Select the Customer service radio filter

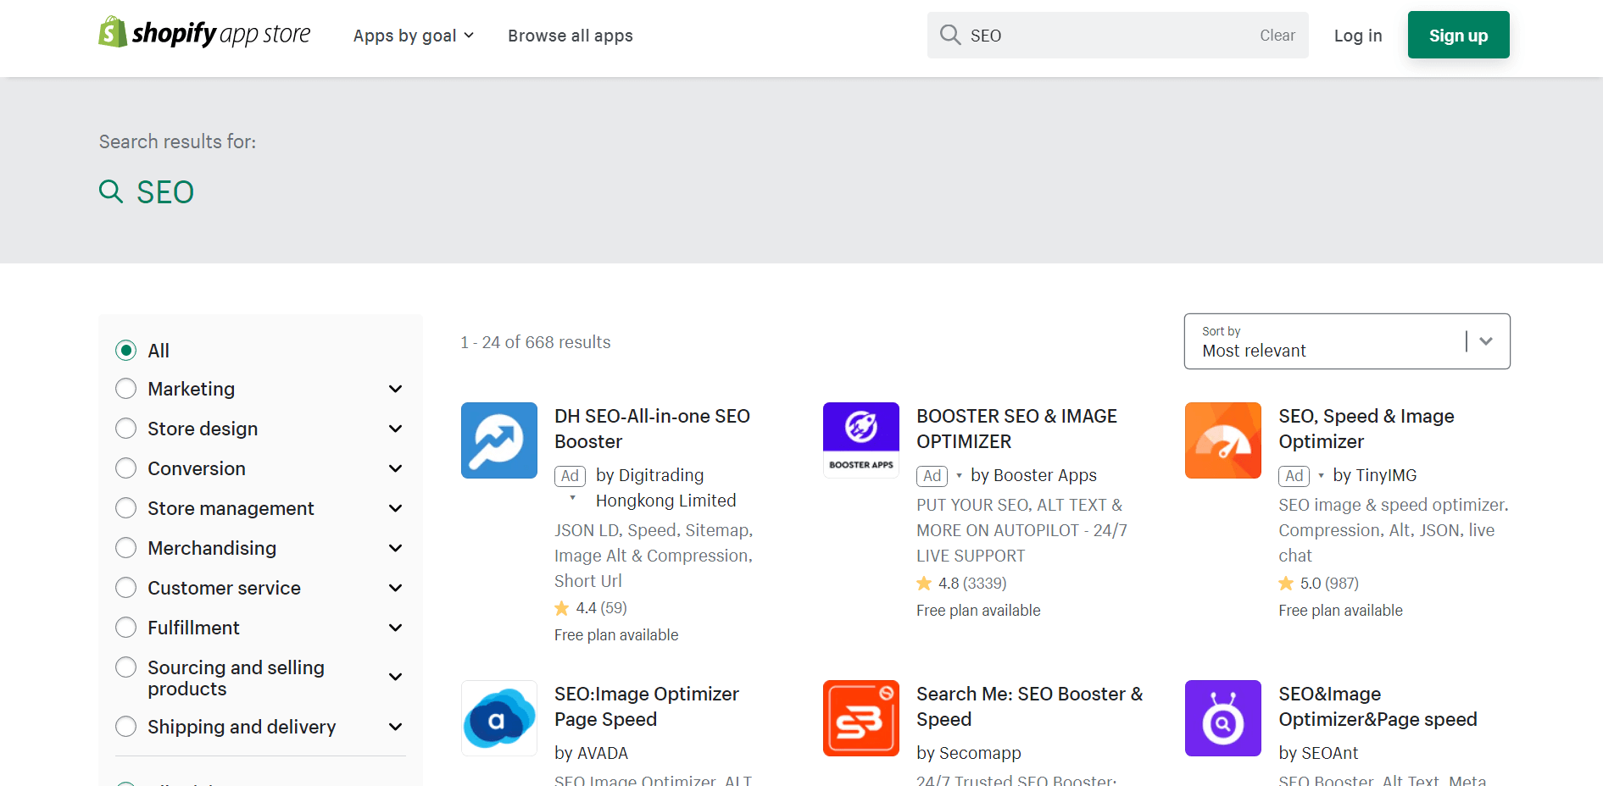pyautogui.click(x=126, y=588)
